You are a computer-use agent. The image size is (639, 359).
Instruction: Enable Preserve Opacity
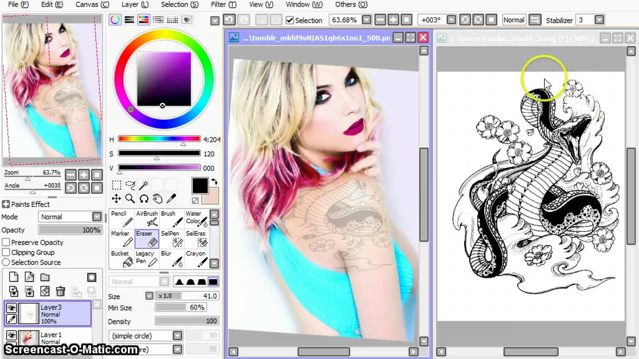[x=6, y=242]
